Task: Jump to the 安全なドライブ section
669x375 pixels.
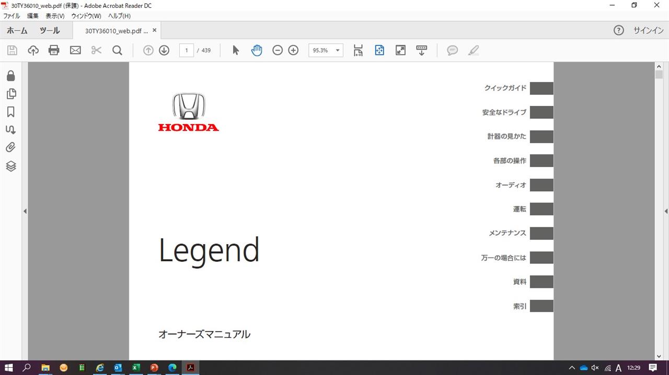Action: pyautogui.click(x=504, y=112)
